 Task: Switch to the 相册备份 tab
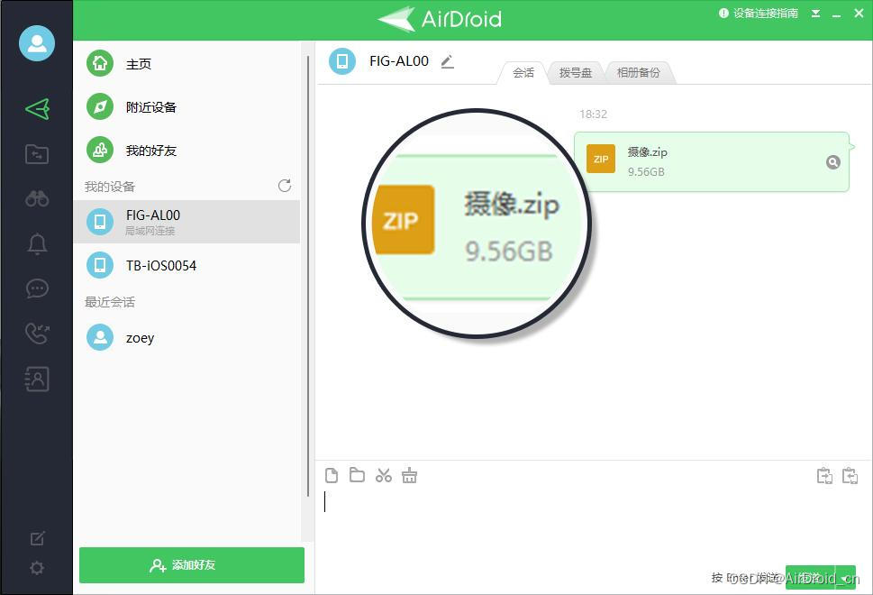(x=638, y=73)
